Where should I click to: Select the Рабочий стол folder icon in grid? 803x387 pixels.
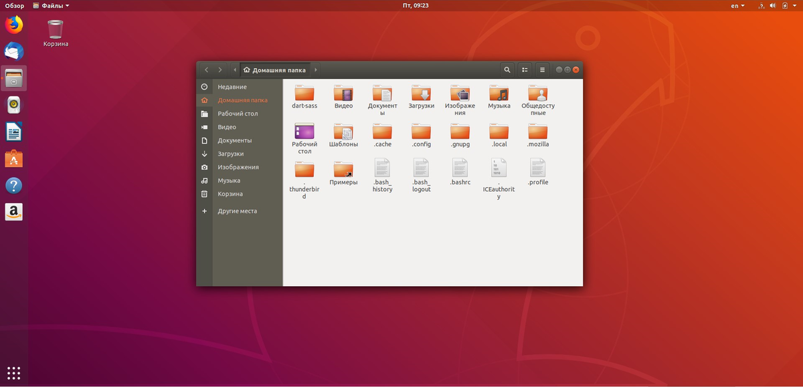tap(304, 132)
